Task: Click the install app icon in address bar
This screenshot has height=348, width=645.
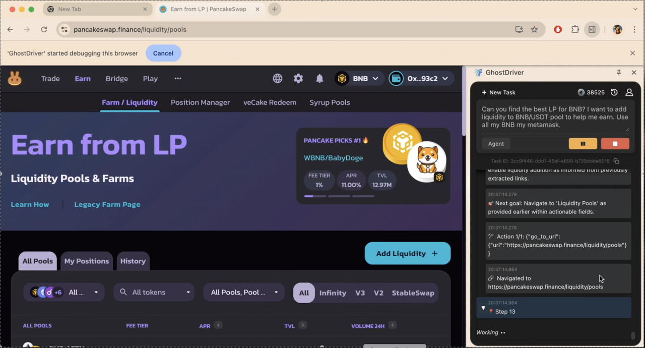Action: pyautogui.click(x=519, y=30)
